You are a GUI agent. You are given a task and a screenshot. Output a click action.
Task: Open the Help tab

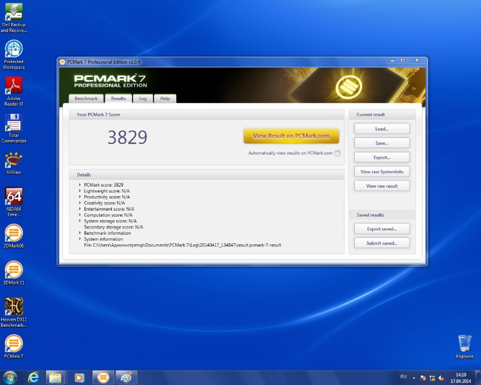point(165,98)
